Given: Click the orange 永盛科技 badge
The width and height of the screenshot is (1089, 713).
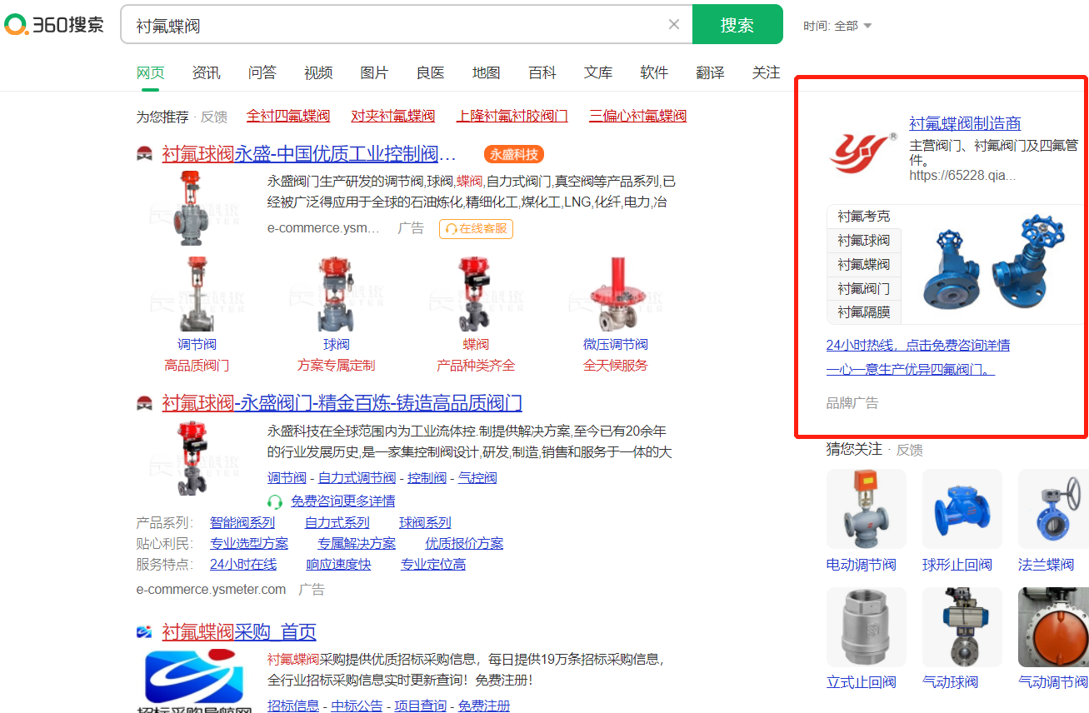Looking at the screenshot, I should [x=514, y=154].
